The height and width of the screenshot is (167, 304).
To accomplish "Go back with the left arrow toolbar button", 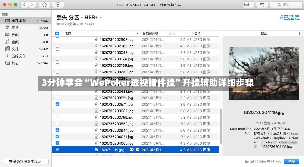I will pos(24,4).
